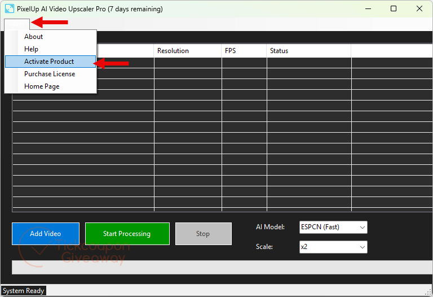
Task: Click the FPS column header
Action: click(244, 51)
